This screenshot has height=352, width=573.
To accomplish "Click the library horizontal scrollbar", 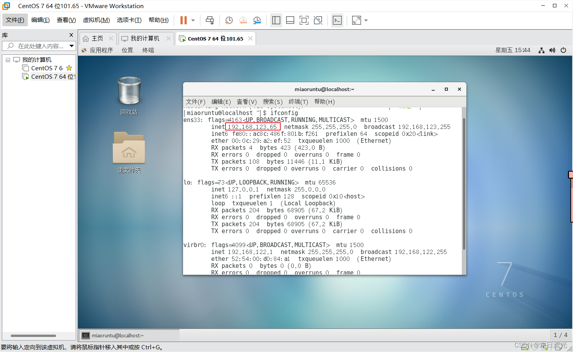I will pos(33,336).
